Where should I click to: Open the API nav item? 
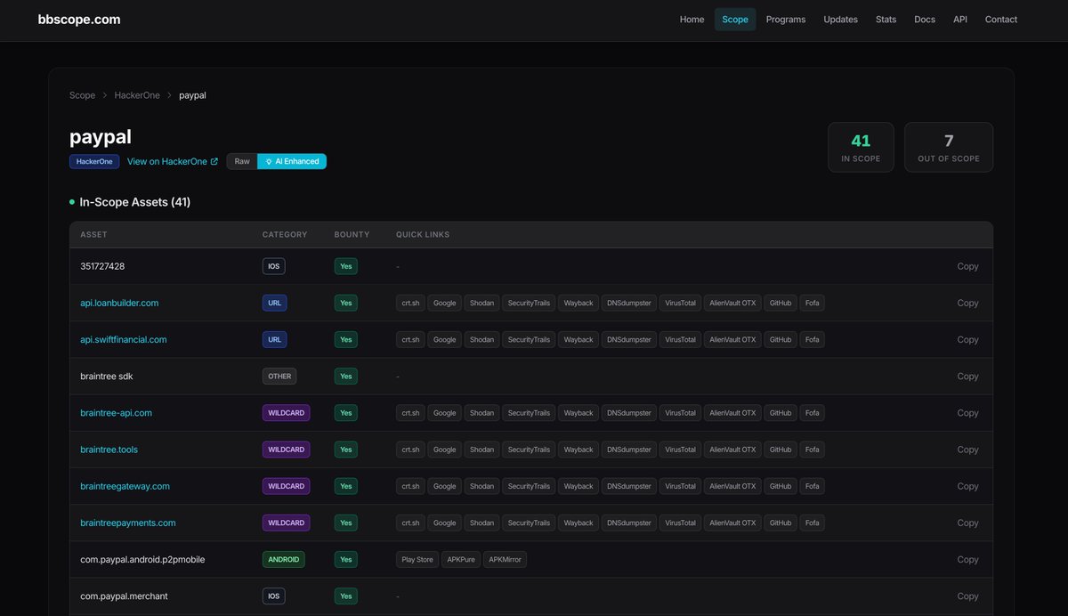tap(960, 20)
